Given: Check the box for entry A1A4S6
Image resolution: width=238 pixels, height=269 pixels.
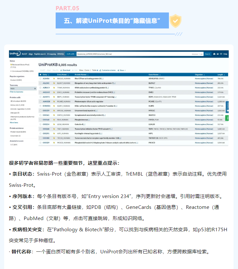Looking at the screenshot, I should click(x=41, y=79).
